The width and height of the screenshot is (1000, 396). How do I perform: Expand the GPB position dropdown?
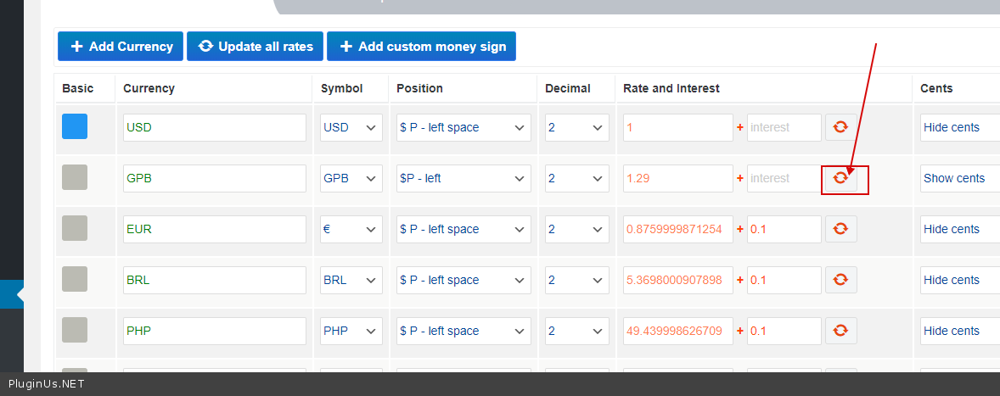pyautogui.click(x=463, y=178)
